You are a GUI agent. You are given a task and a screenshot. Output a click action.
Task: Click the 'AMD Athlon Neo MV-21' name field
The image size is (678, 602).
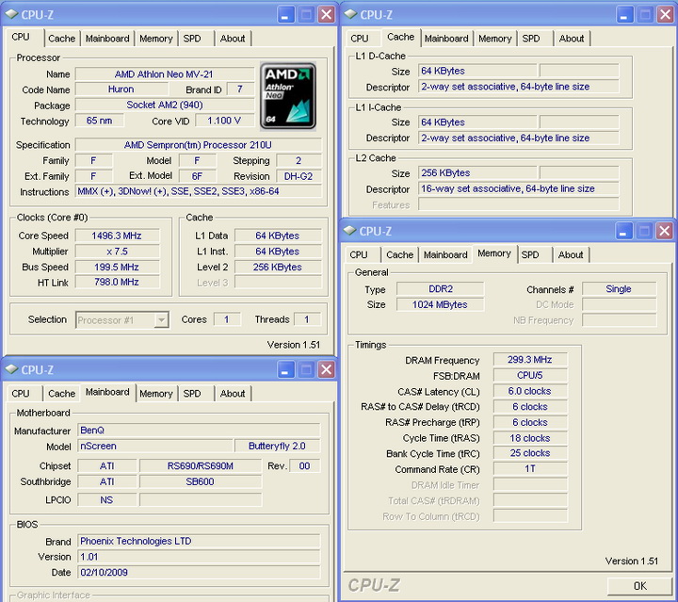164,73
